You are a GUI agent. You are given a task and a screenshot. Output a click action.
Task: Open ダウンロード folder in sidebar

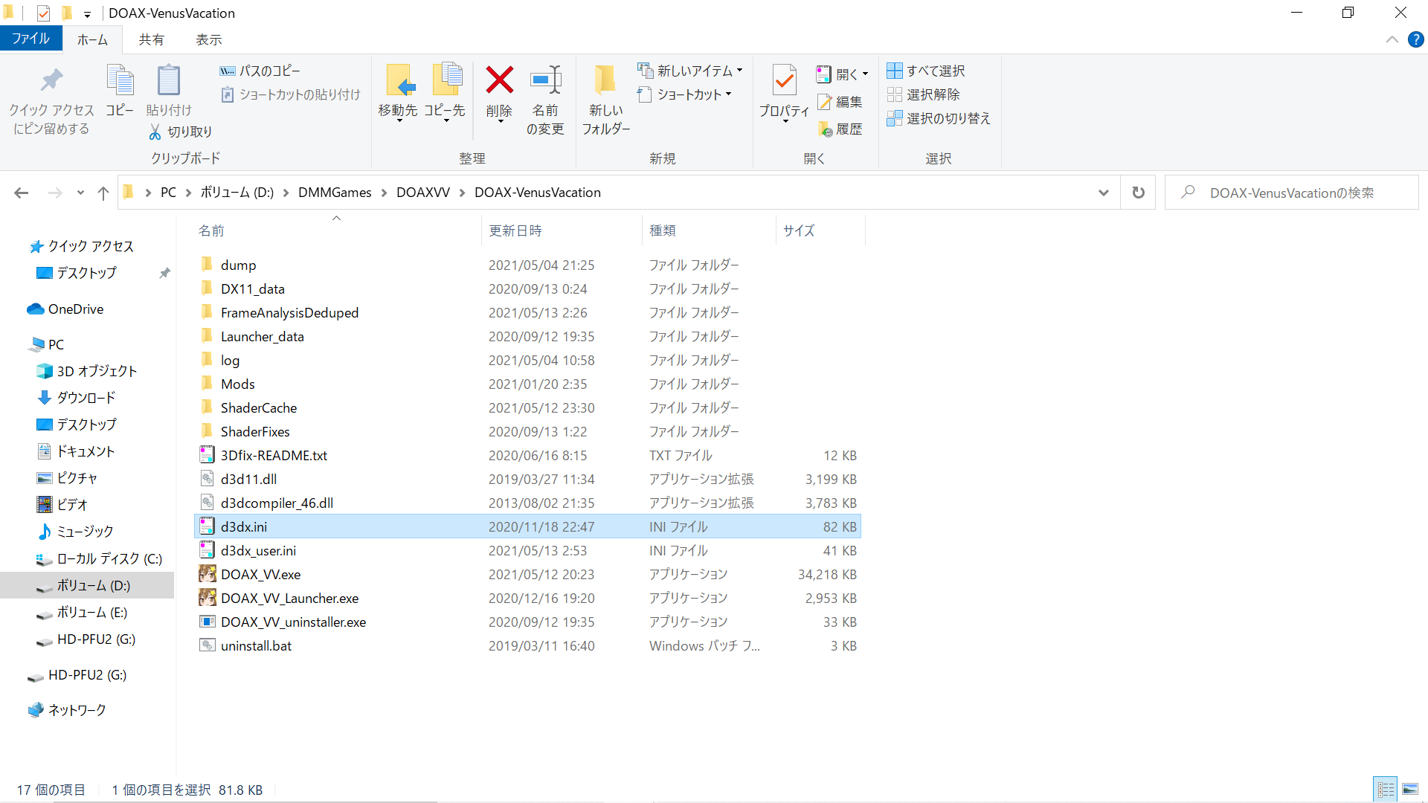(77, 398)
